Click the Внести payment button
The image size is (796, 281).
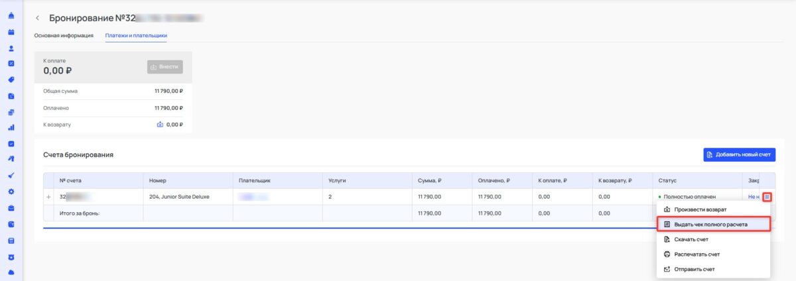click(x=165, y=67)
